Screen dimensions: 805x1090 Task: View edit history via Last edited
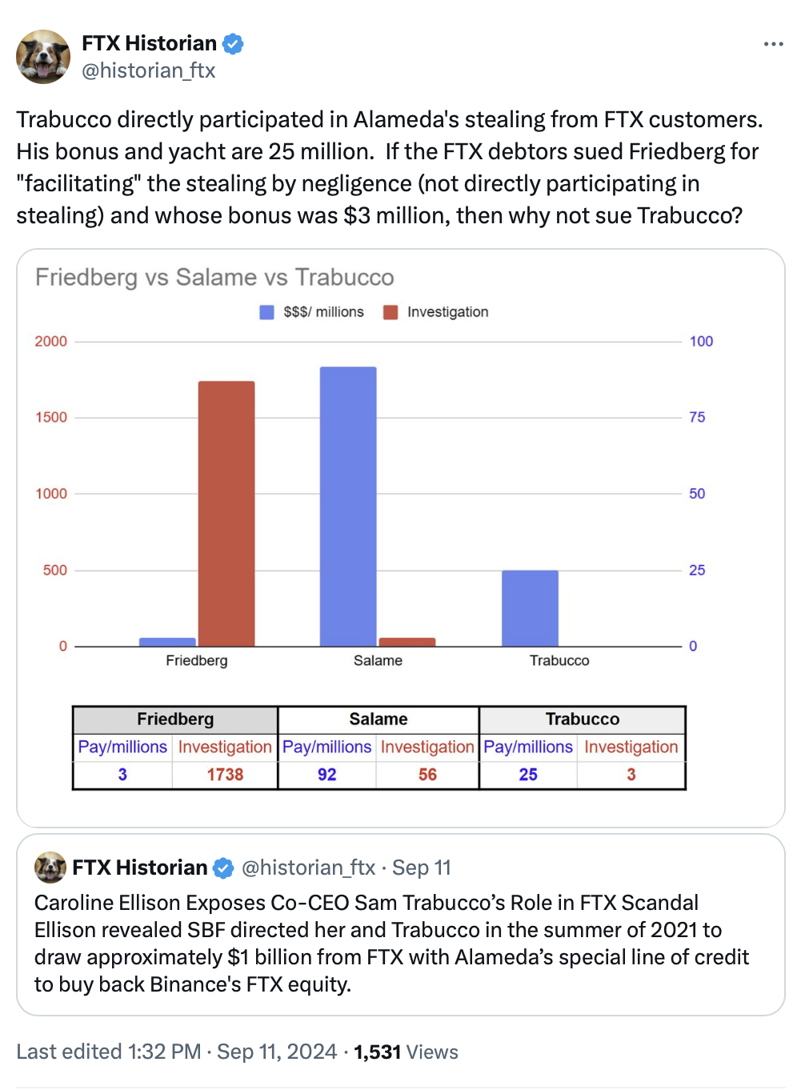tap(109, 1052)
